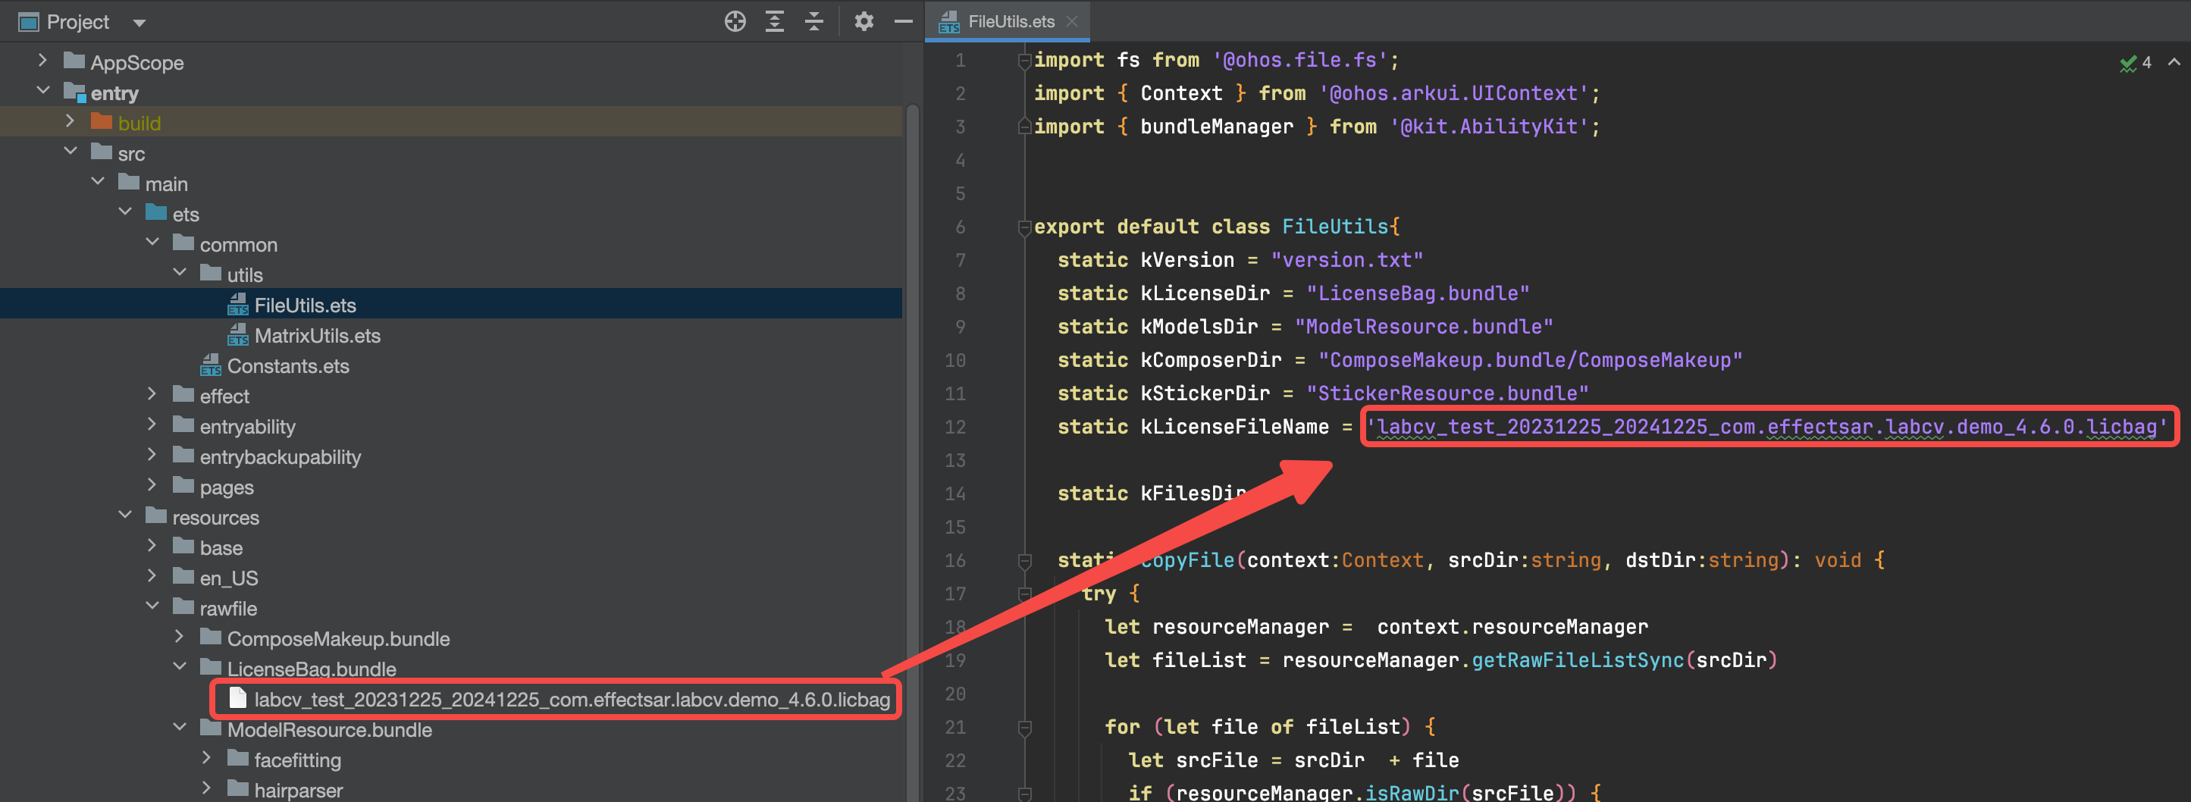Close the FileUtils.ets editor tab
This screenshot has width=2191, height=802.
tap(1073, 21)
